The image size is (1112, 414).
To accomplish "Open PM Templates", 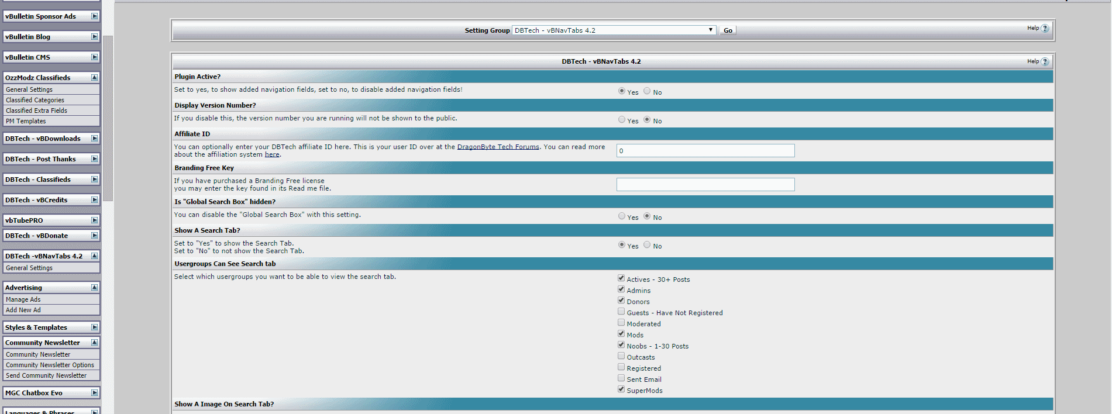I will [26, 121].
